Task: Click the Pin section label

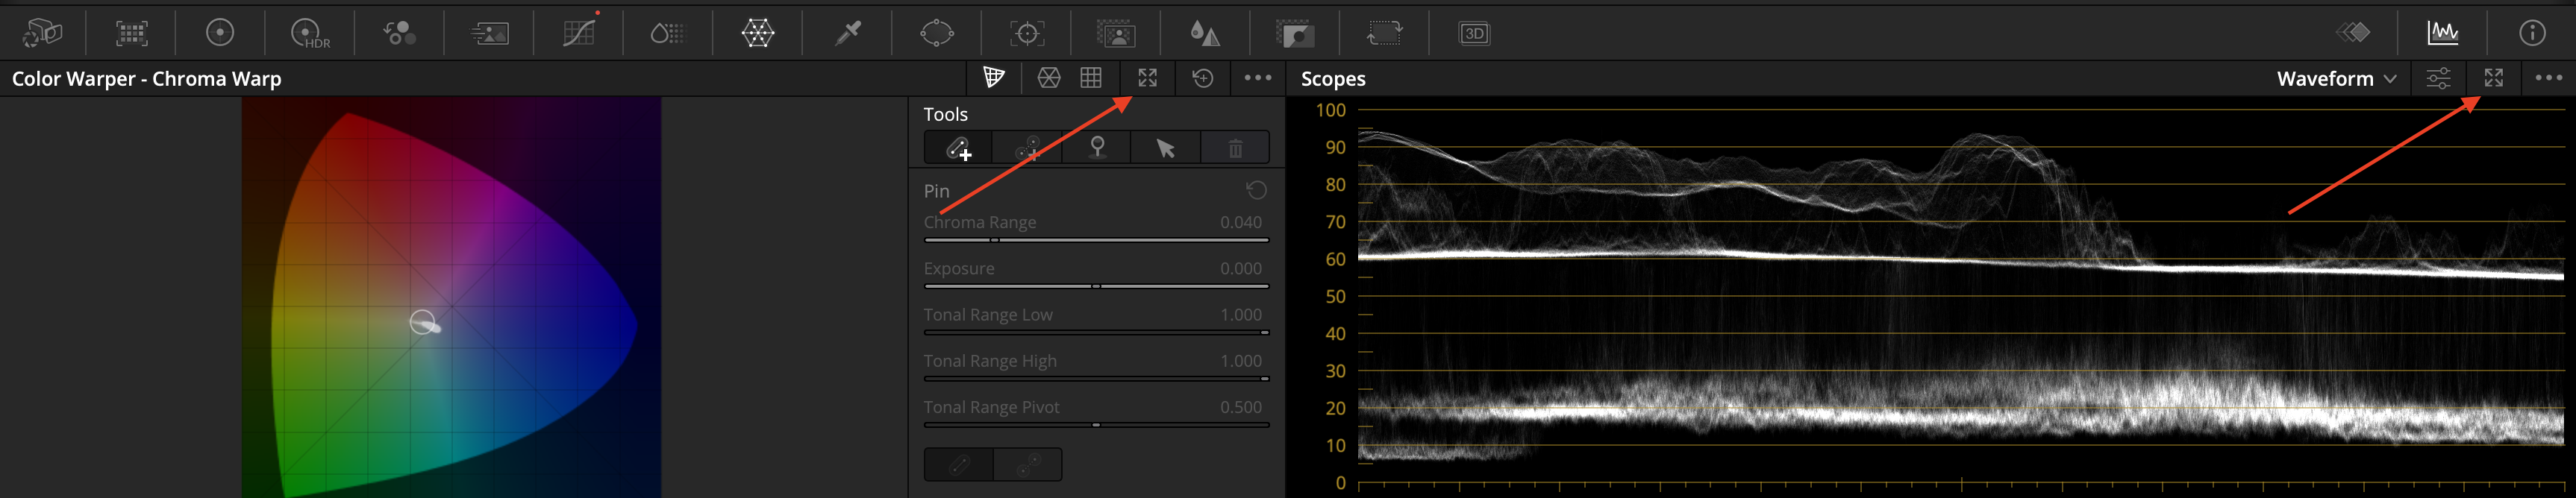Action: click(936, 190)
